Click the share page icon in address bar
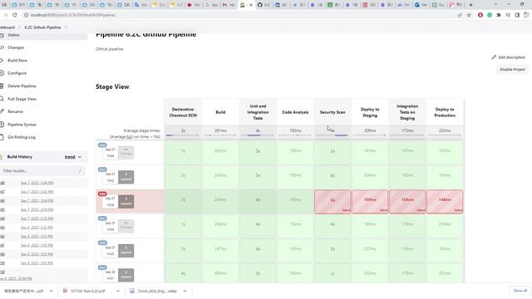This screenshot has height=299, width=532. (x=460, y=15)
